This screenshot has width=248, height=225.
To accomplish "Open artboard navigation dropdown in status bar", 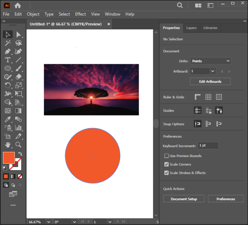I will pyautogui.click(x=110, y=222).
